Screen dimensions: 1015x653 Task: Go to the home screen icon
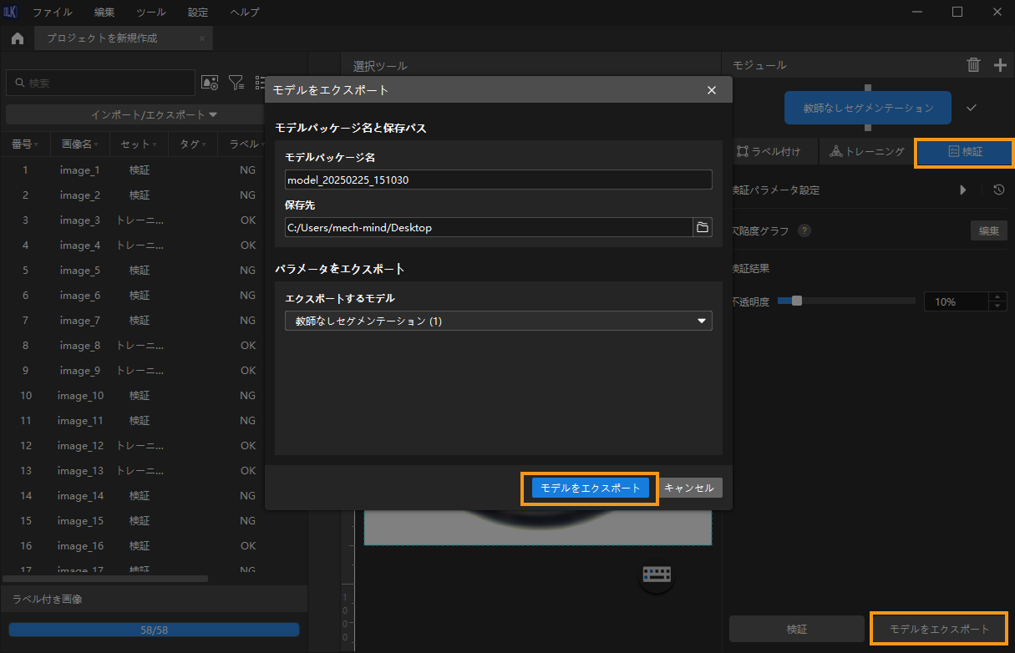[x=17, y=38]
